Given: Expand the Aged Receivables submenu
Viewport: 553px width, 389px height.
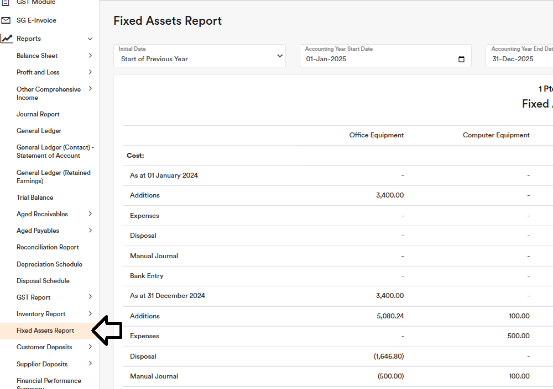Looking at the screenshot, I should coord(90,214).
